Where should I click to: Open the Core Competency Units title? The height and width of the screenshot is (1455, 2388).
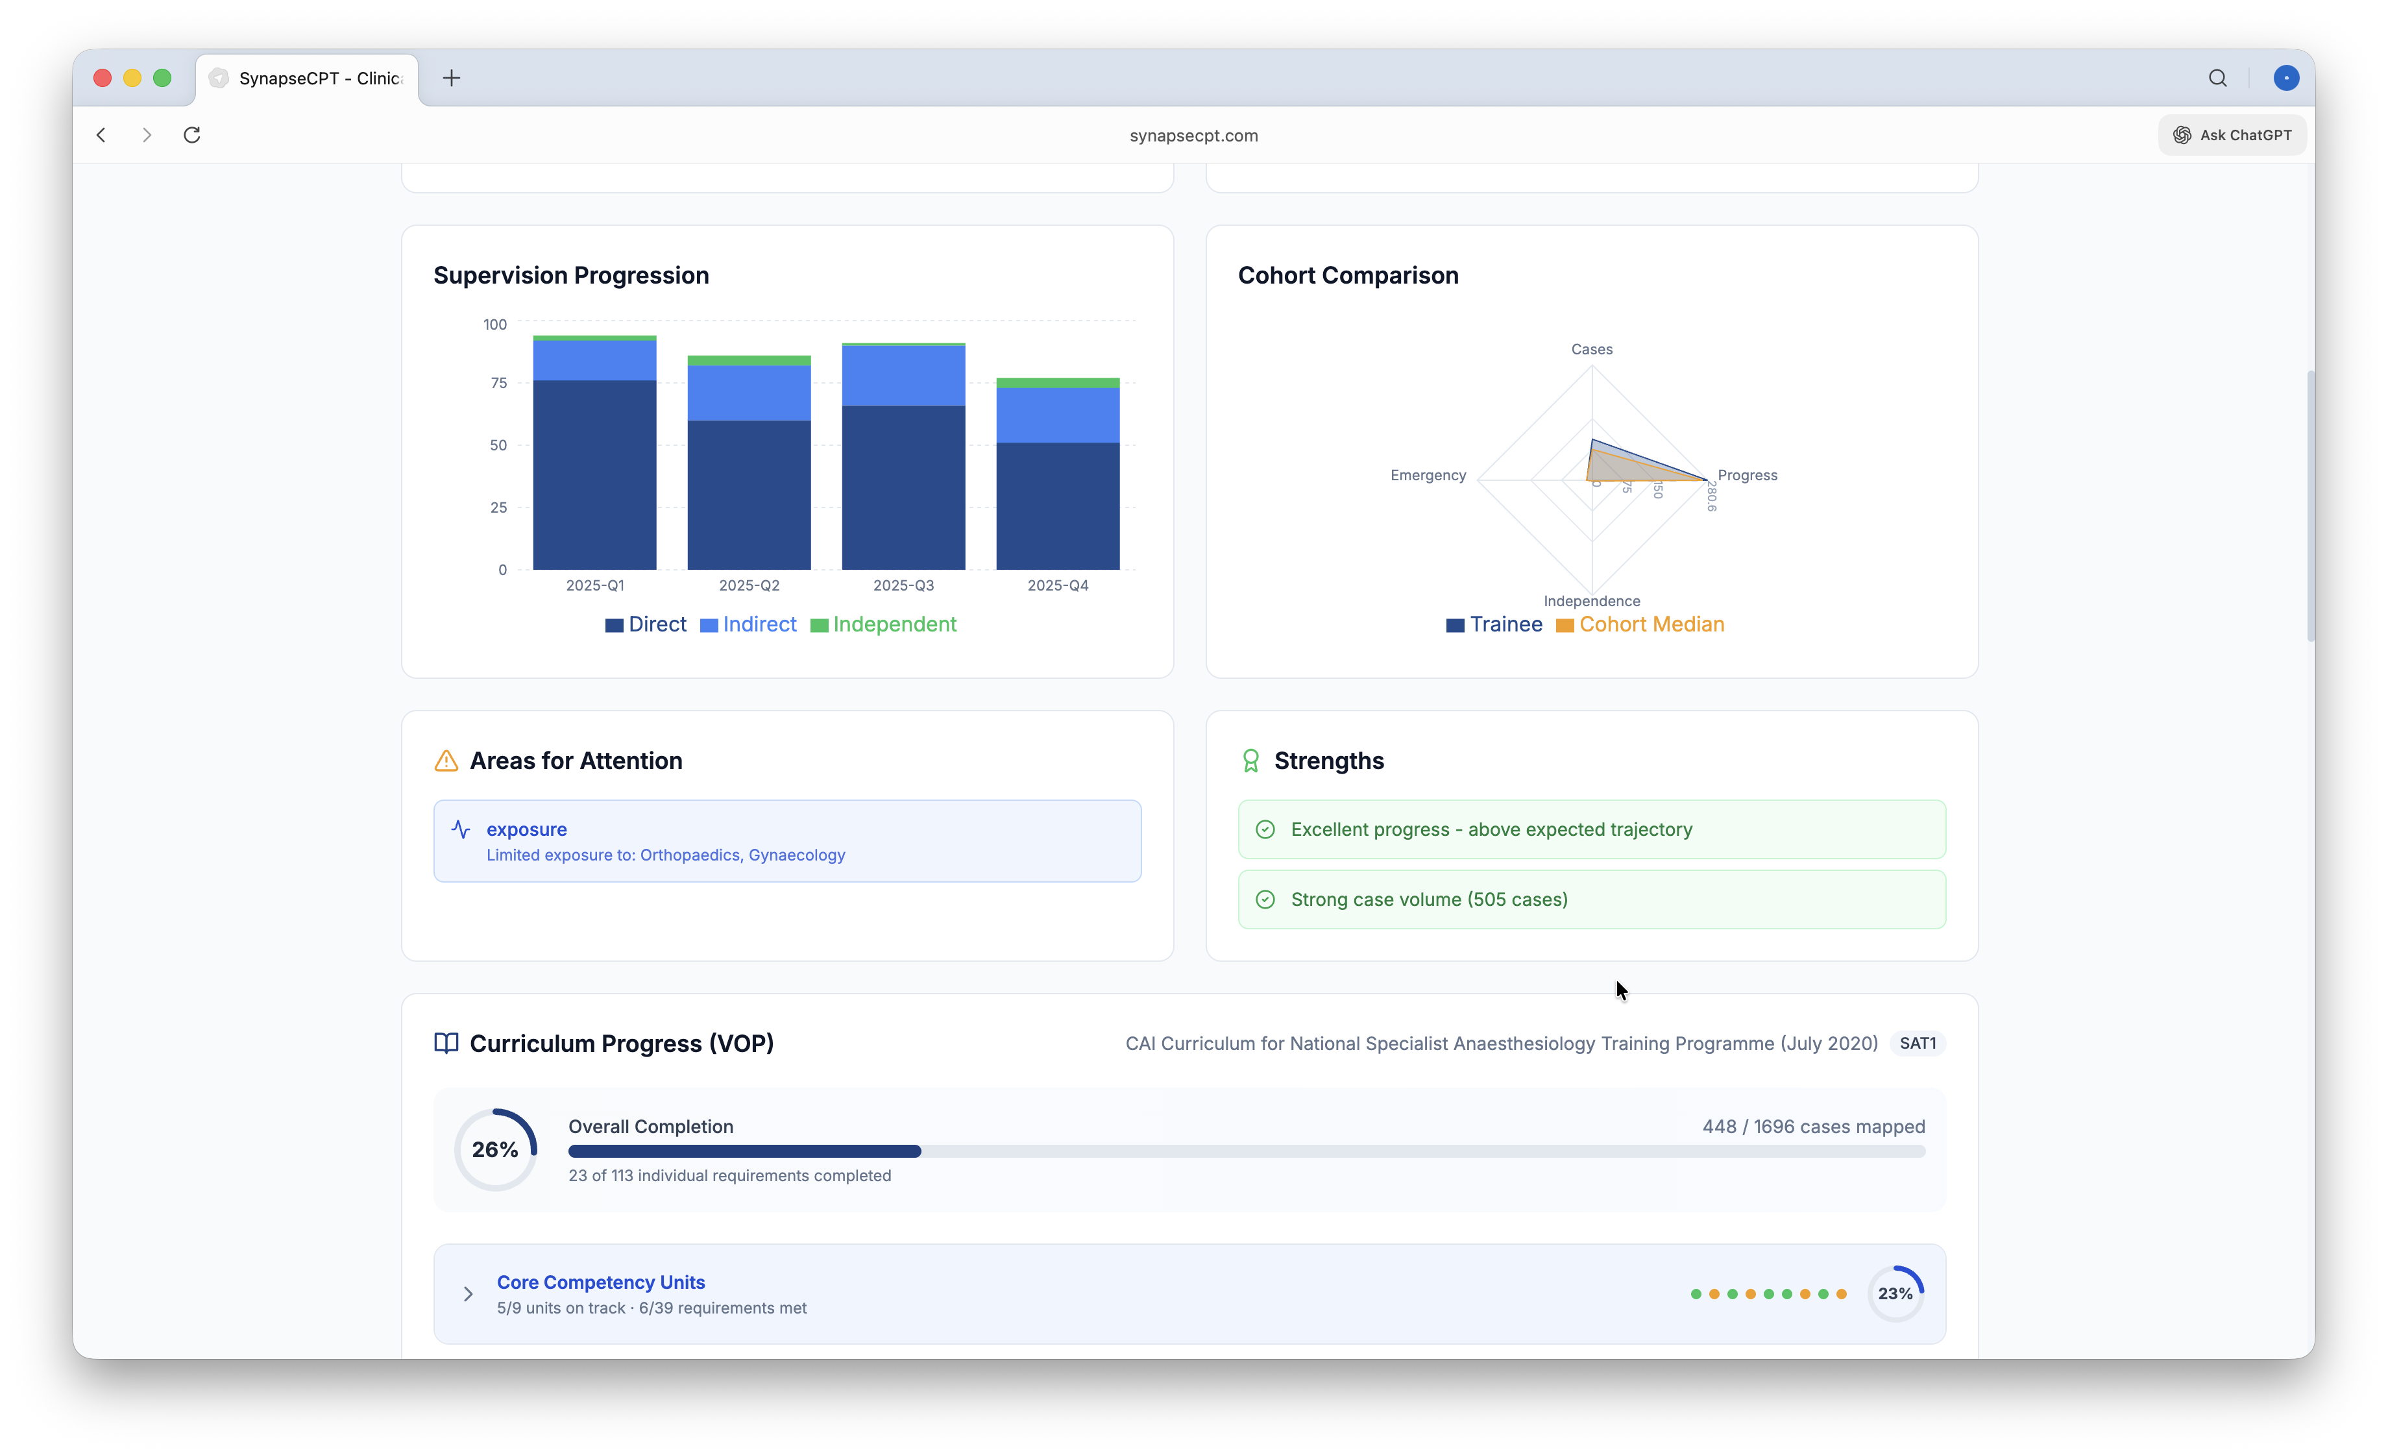(601, 1282)
